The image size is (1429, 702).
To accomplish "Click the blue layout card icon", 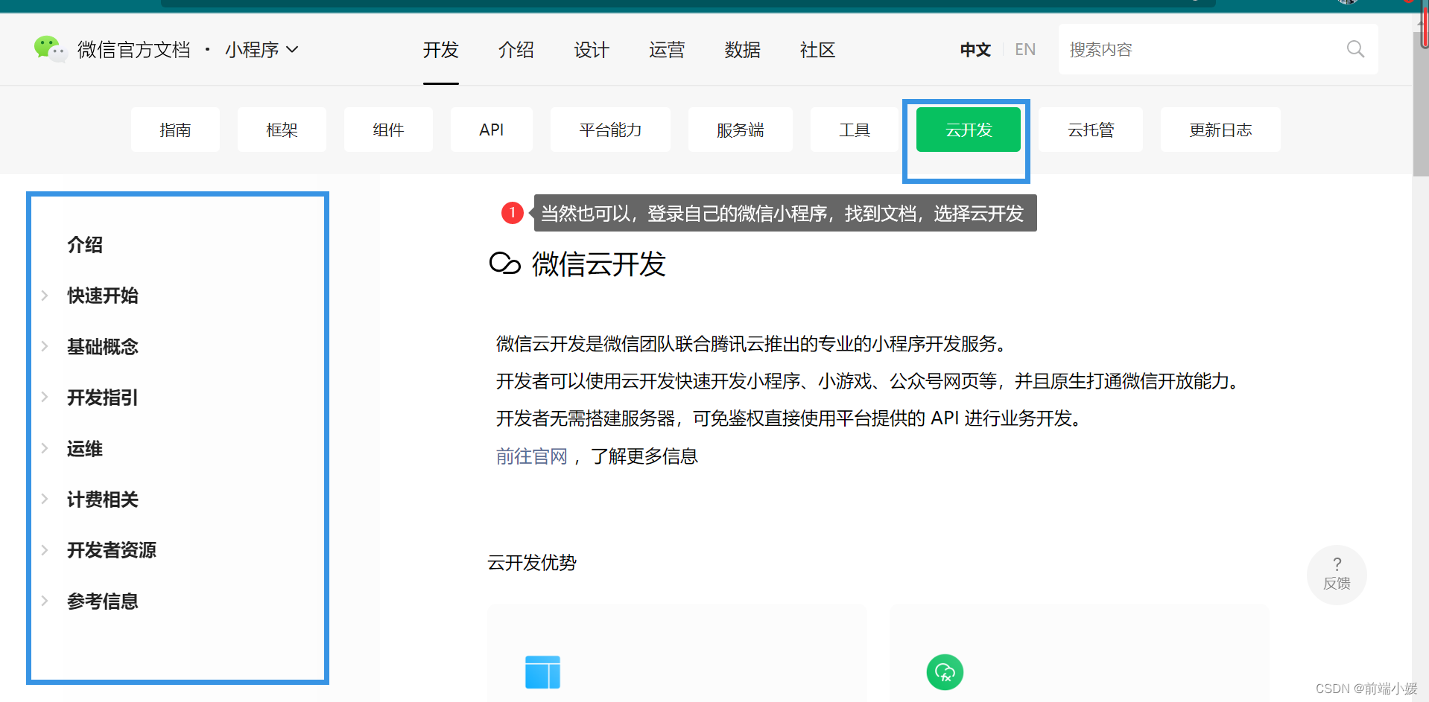I will click(x=542, y=671).
